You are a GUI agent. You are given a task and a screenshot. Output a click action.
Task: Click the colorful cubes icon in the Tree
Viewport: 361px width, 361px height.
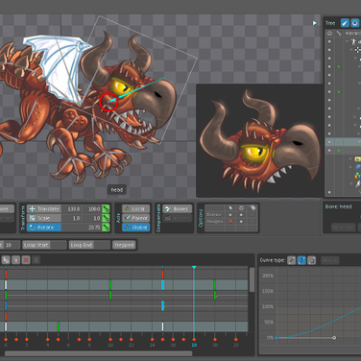[x=357, y=176]
